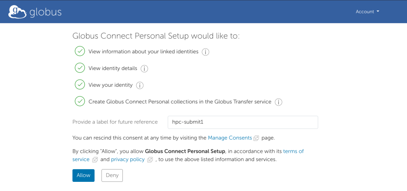Click external link icon after privacy policy
Viewport: 407px width, 191px height.
coord(150,160)
